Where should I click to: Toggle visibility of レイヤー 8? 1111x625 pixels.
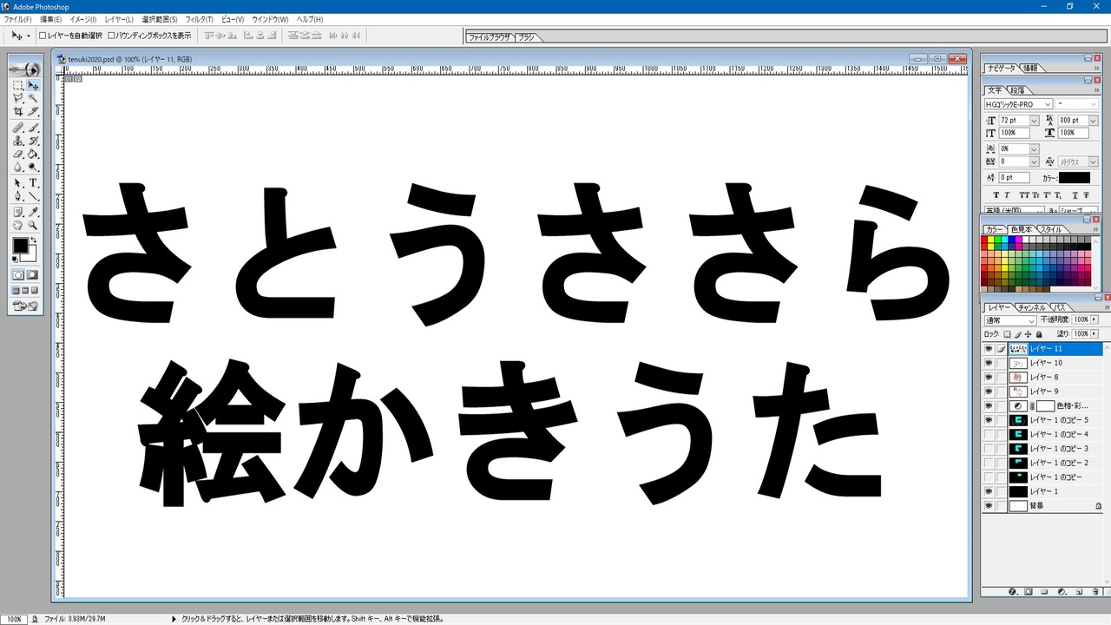pos(988,378)
